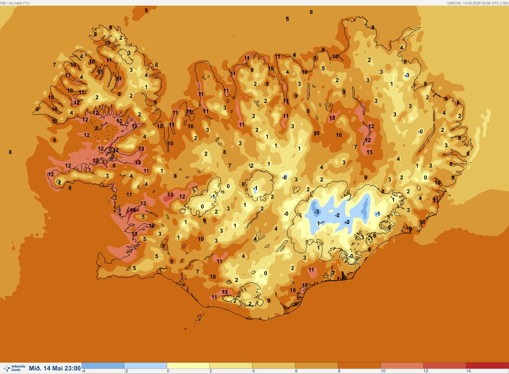This screenshot has height=374, width=509.
Task: Click the '0' tick label on the legend
Action: (x=168, y=371)
